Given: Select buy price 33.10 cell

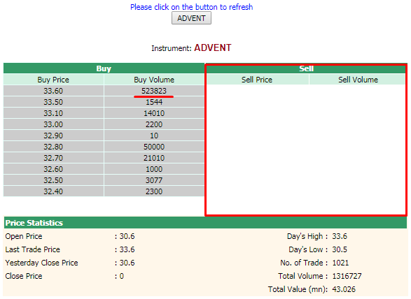Looking at the screenshot, I should pos(53,113).
